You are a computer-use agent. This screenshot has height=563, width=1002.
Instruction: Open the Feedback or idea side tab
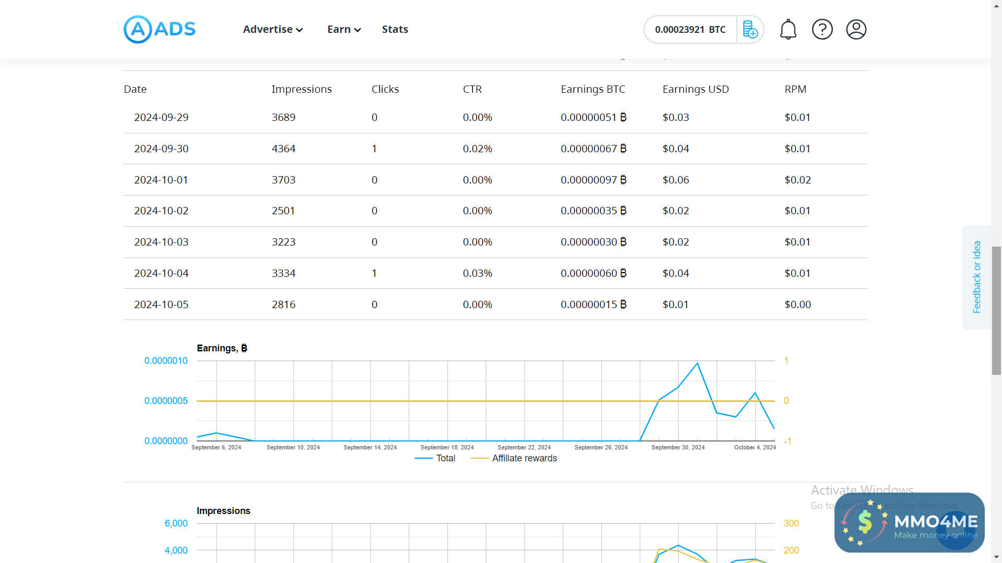976,277
